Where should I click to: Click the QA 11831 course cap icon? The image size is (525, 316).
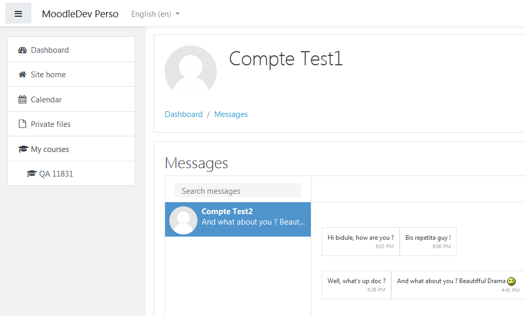point(31,174)
